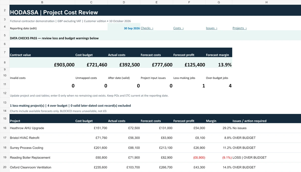Click the forecast costs total £777,600
The height and width of the screenshot is (172, 301).
(162, 65)
